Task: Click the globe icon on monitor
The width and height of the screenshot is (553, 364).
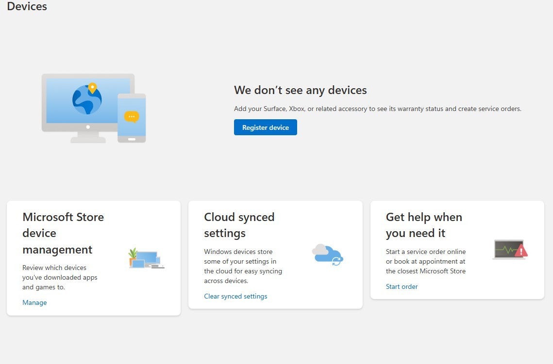Action: (87, 99)
